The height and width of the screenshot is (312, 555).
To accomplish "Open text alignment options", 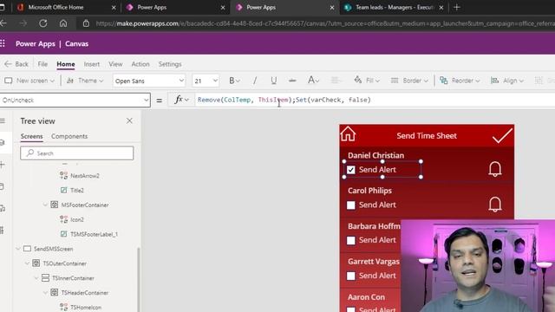I will click(336, 81).
